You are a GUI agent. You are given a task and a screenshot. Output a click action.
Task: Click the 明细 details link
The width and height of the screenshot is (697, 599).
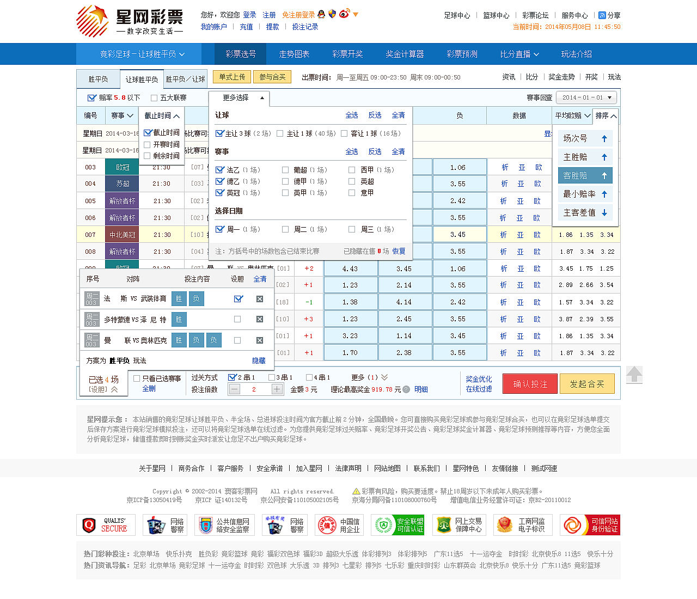[420, 389]
